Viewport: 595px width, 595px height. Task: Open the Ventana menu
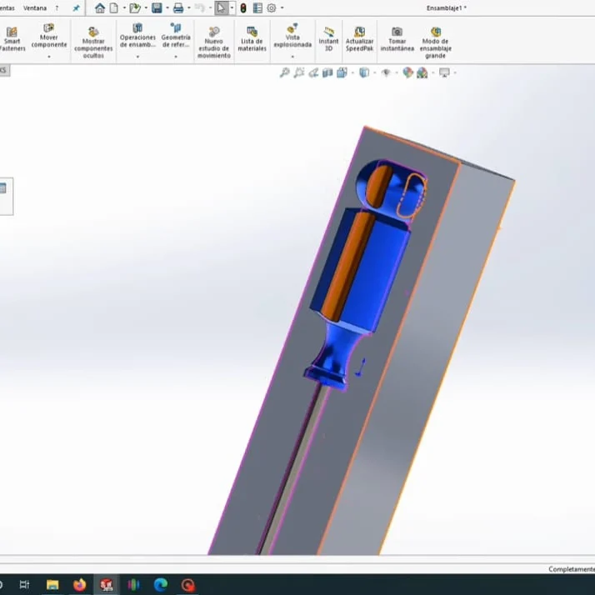click(x=35, y=8)
